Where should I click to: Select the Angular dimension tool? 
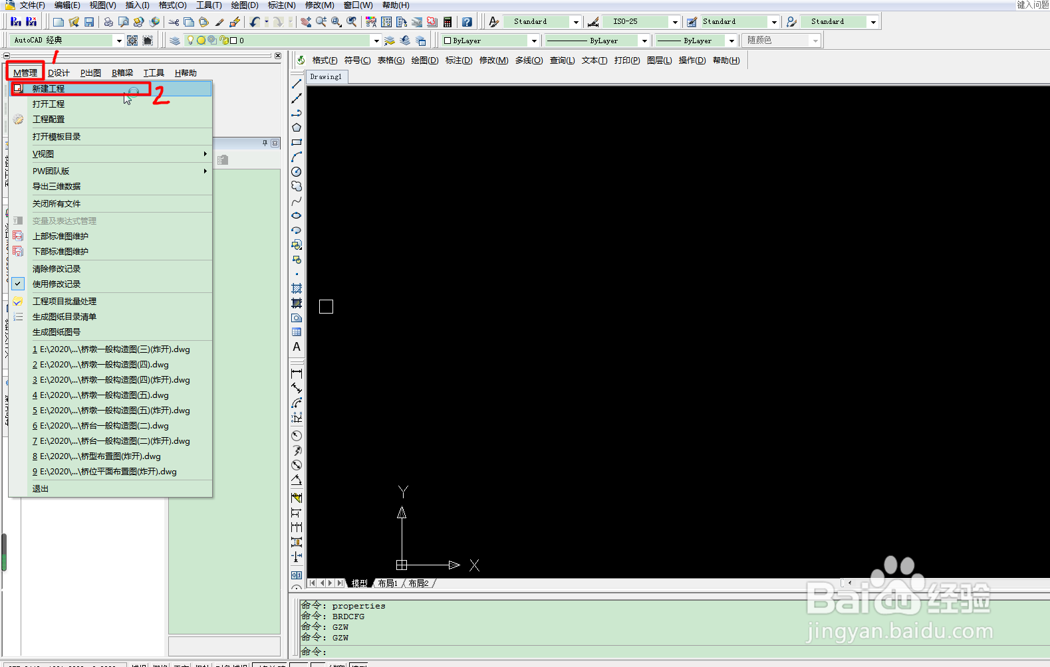click(x=297, y=480)
